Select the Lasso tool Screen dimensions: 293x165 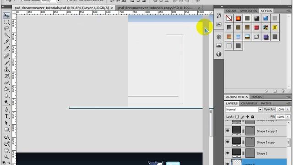click(6, 28)
